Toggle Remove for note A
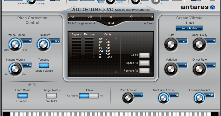Screen dimensions: 221x116 click(89, 54)
